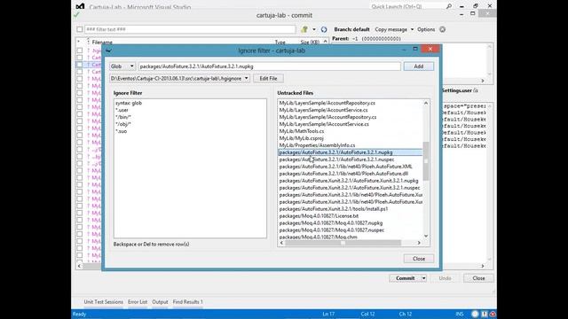568x319 pixels.
Task: Click the round white status bar icon
Action: (475, 314)
